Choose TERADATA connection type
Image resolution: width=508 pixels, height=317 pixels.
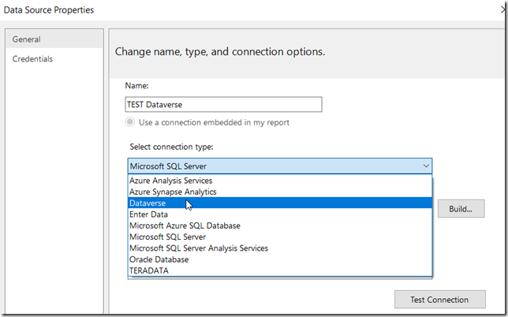click(x=280, y=270)
